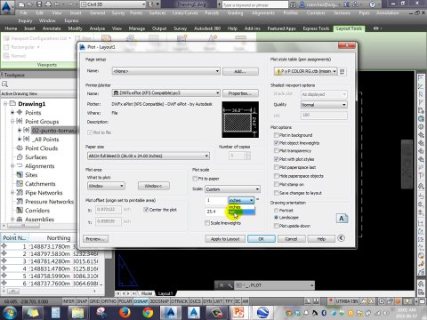Image resolution: width=427 pixels, height=320 pixels.
Task: Click Apply to Layout button
Action: [225, 239]
